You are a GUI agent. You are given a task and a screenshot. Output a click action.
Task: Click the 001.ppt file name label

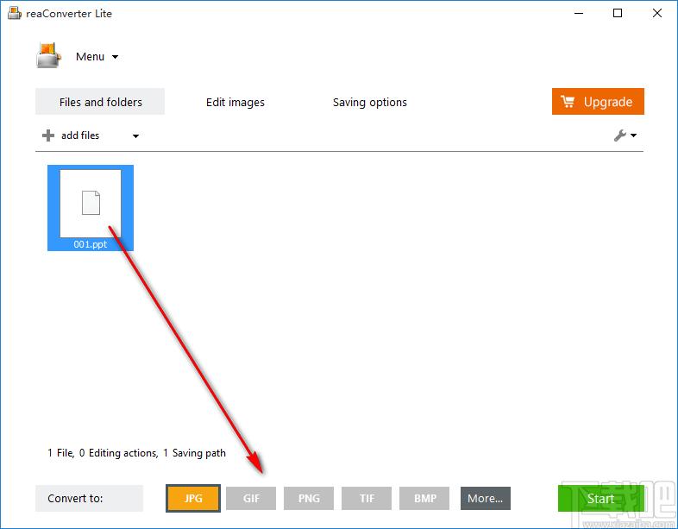[x=90, y=244]
